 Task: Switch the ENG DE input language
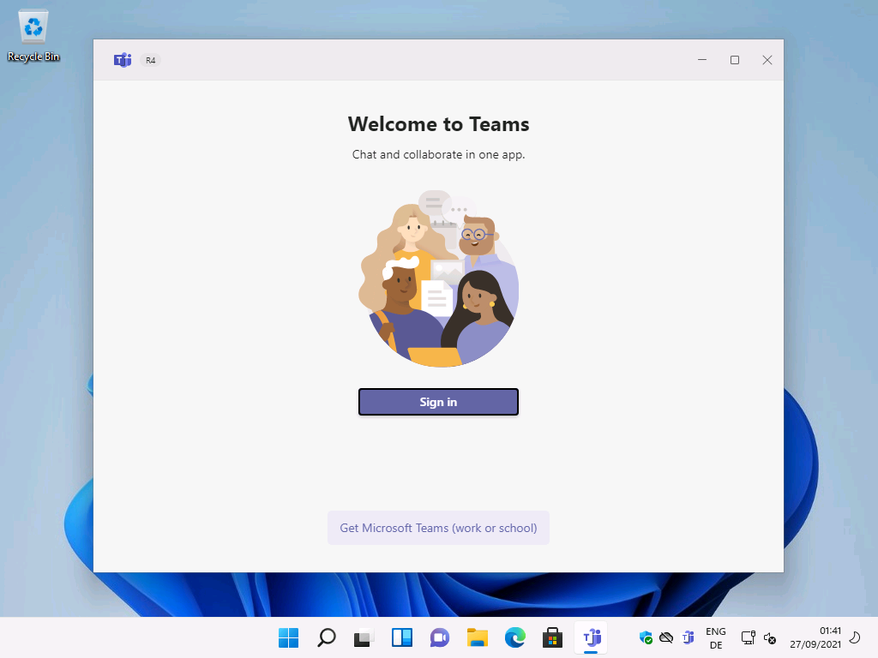click(716, 637)
